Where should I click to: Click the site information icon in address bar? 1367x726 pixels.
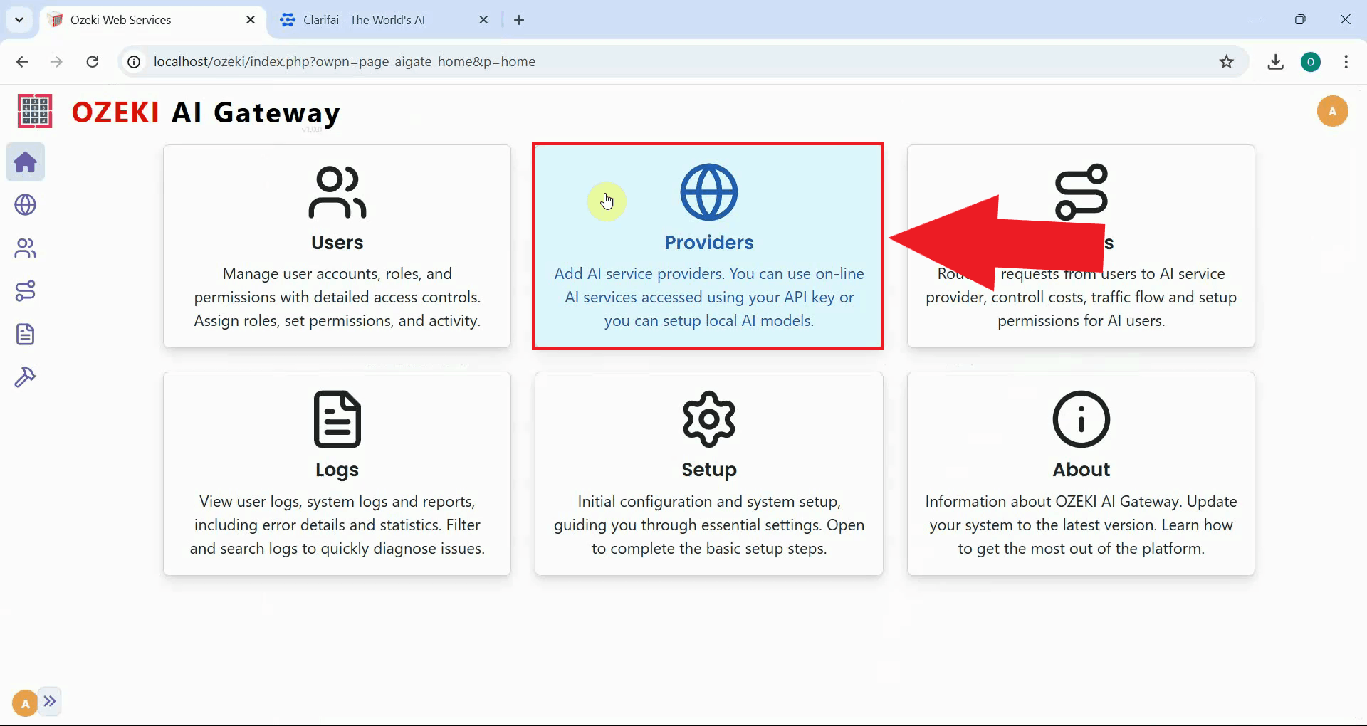pyautogui.click(x=133, y=62)
